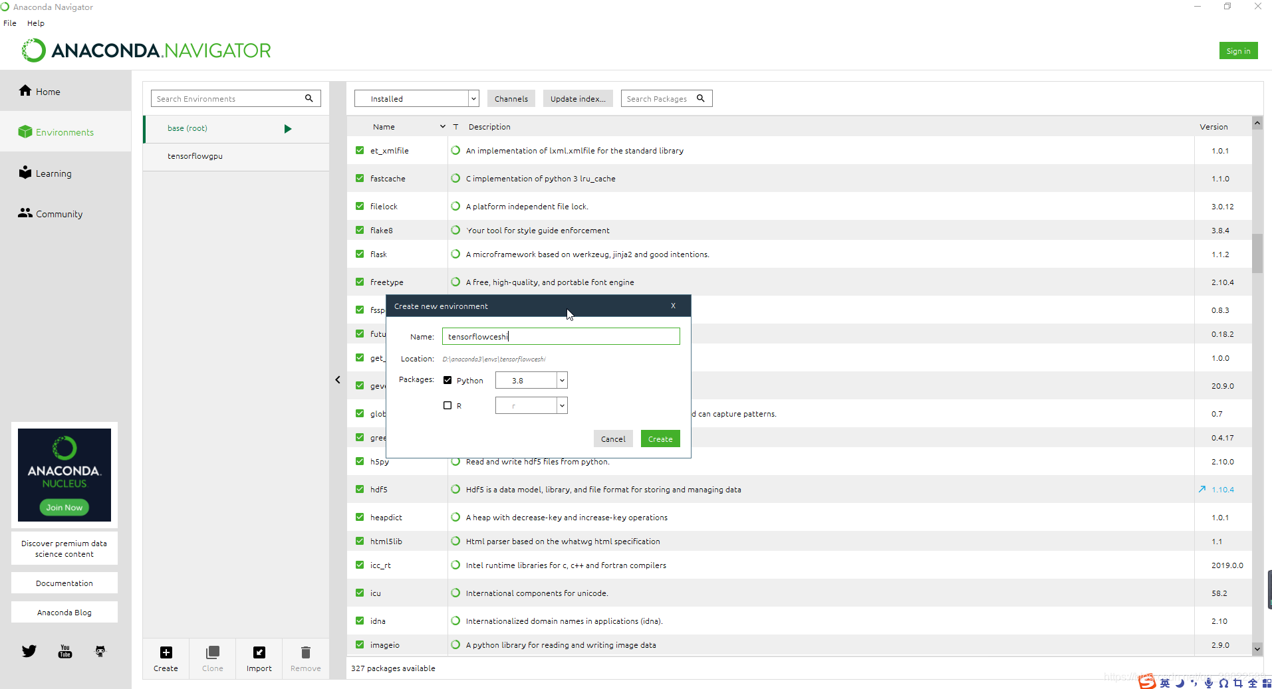The height and width of the screenshot is (689, 1272).
Task: Click Update index button
Action: point(578,98)
